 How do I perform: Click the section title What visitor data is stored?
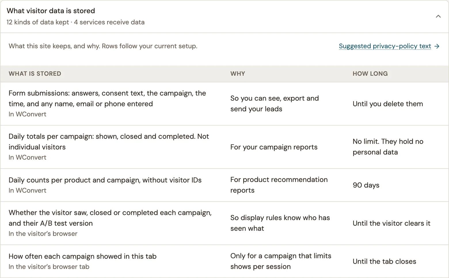pos(51,11)
